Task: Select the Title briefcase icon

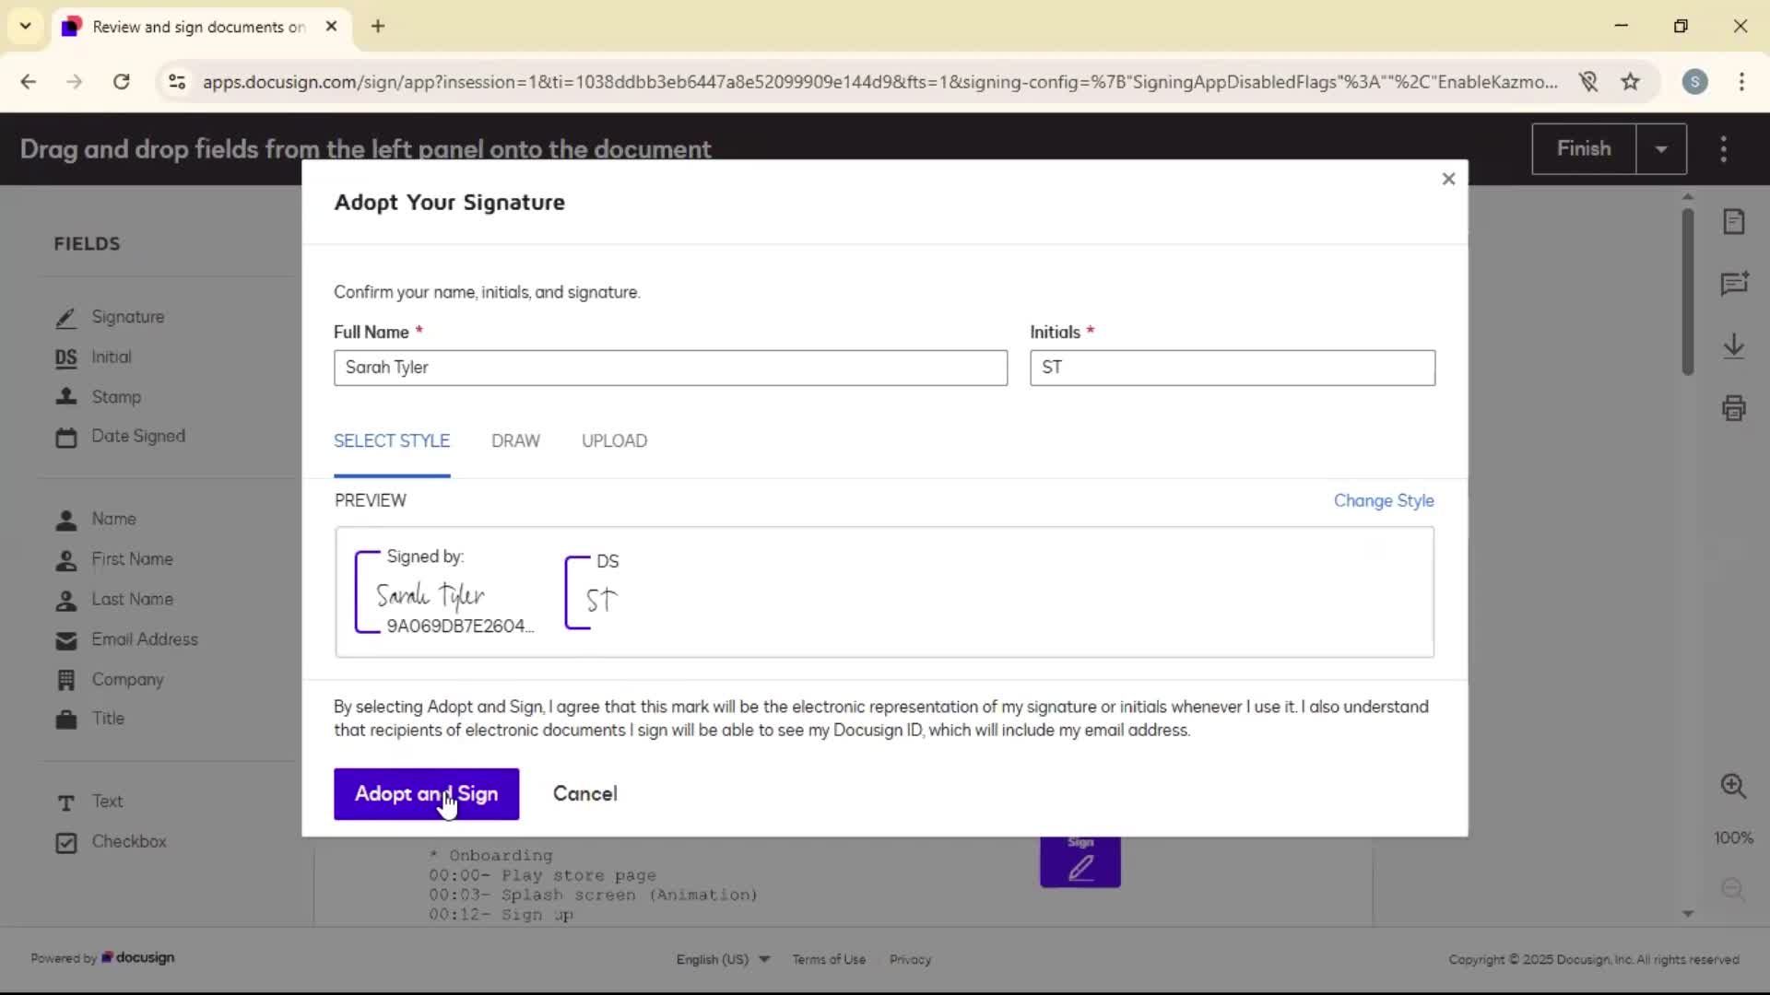Action: pyautogui.click(x=65, y=720)
